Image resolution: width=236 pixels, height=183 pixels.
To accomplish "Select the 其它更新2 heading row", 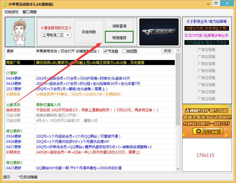I will coord(90,163).
